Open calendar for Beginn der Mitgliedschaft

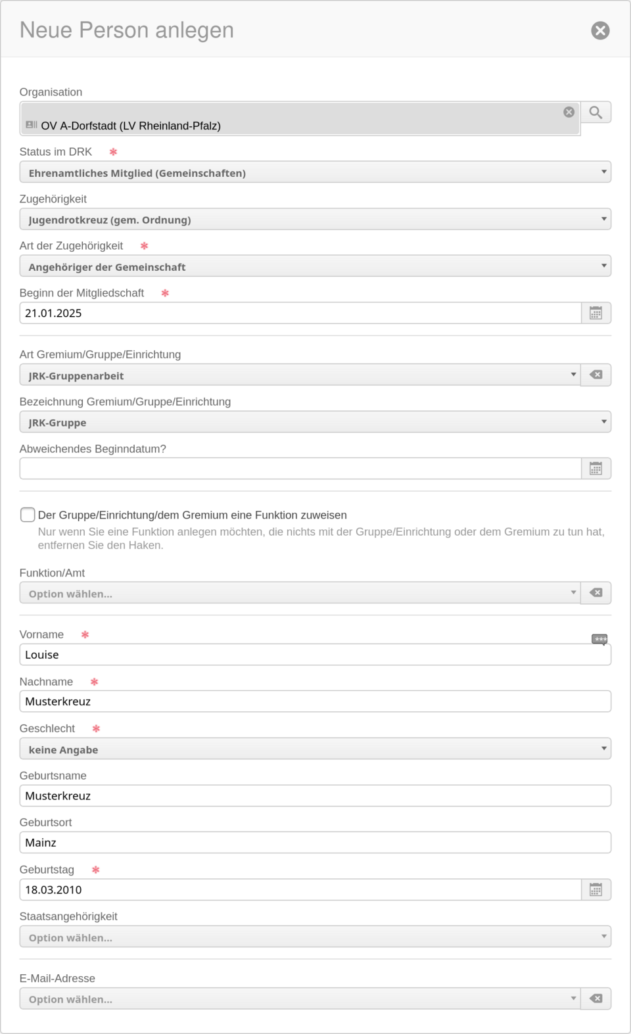click(596, 313)
